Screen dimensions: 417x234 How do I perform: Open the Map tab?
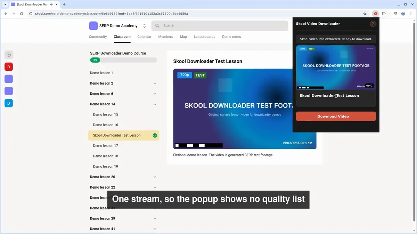coord(183,37)
